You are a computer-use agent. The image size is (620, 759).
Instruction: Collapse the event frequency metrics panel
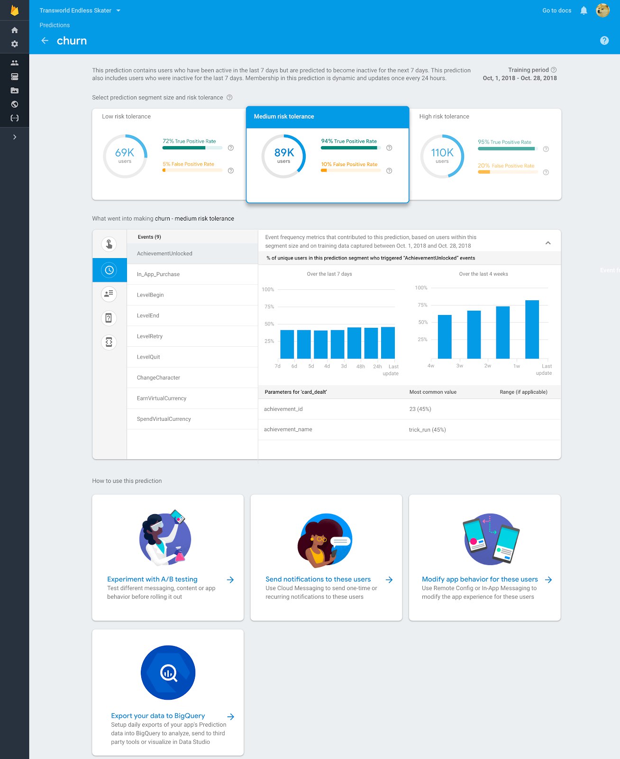(548, 243)
